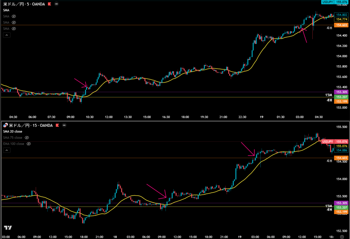Collapse the indicator legend on the 15-minute chart
This screenshot has height=239, width=350.
[7, 150]
